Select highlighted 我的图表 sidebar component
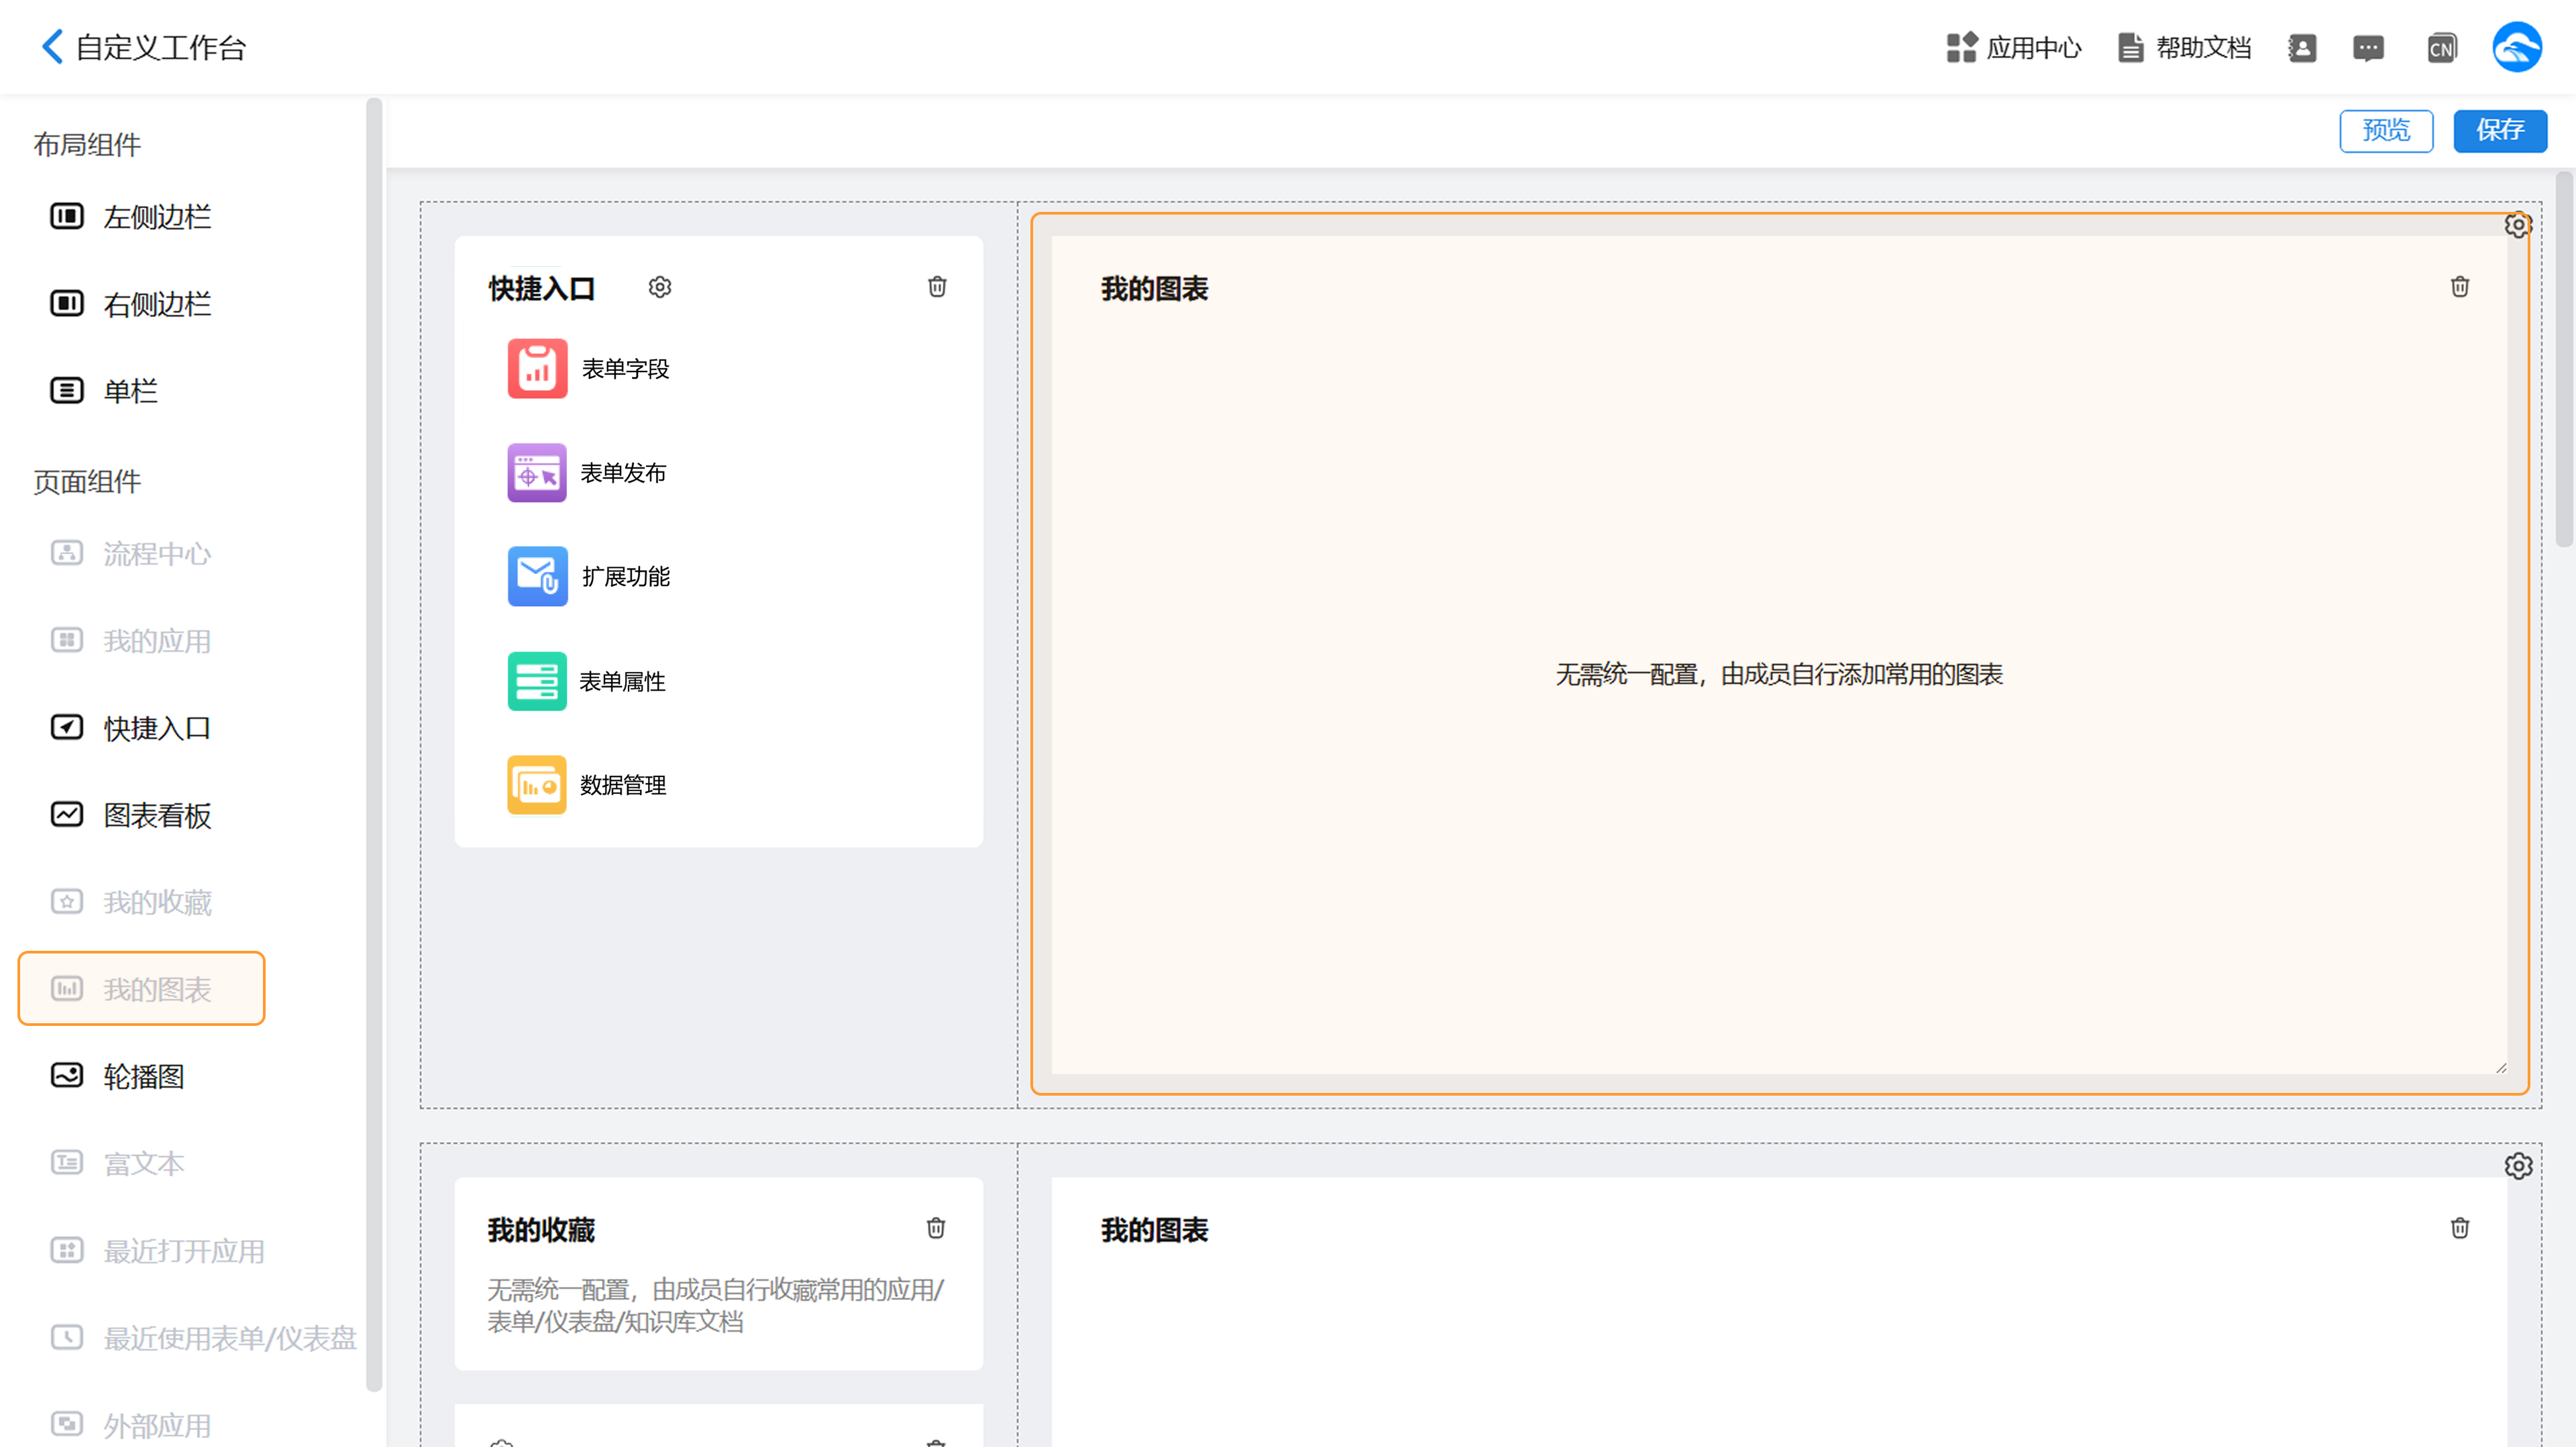Screen dimensions: 2576x1447 pyautogui.click(x=141, y=988)
